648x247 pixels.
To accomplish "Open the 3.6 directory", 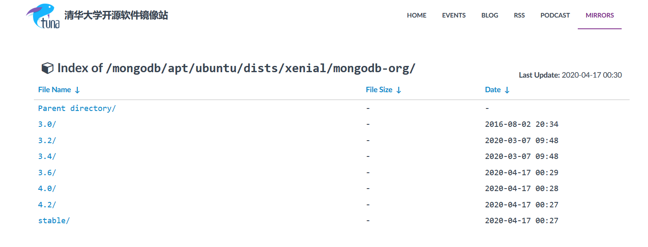I will click(46, 172).
